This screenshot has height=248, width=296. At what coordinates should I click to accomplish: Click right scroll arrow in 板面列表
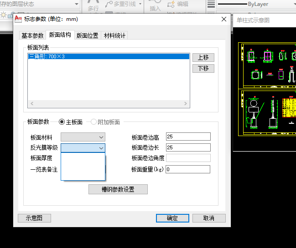tap(185, 104)
